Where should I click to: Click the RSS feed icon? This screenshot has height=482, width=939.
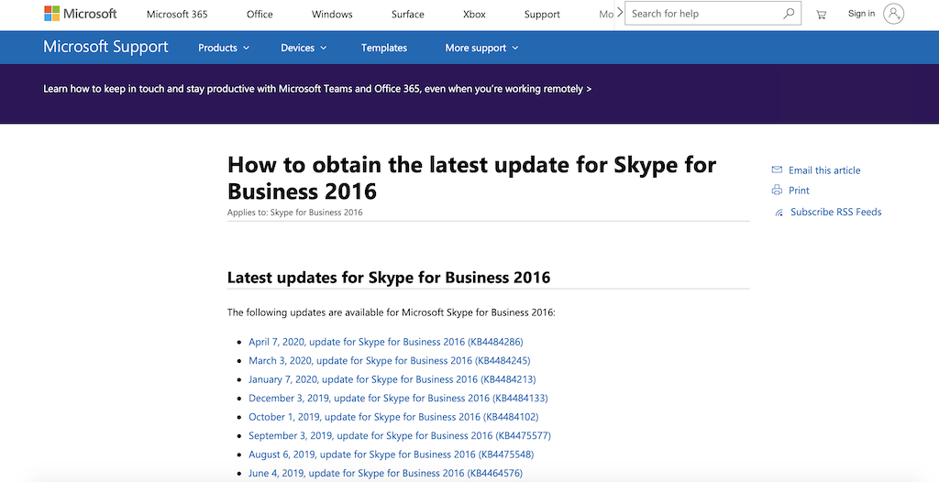pyautogui.click(x=779, y=213)
